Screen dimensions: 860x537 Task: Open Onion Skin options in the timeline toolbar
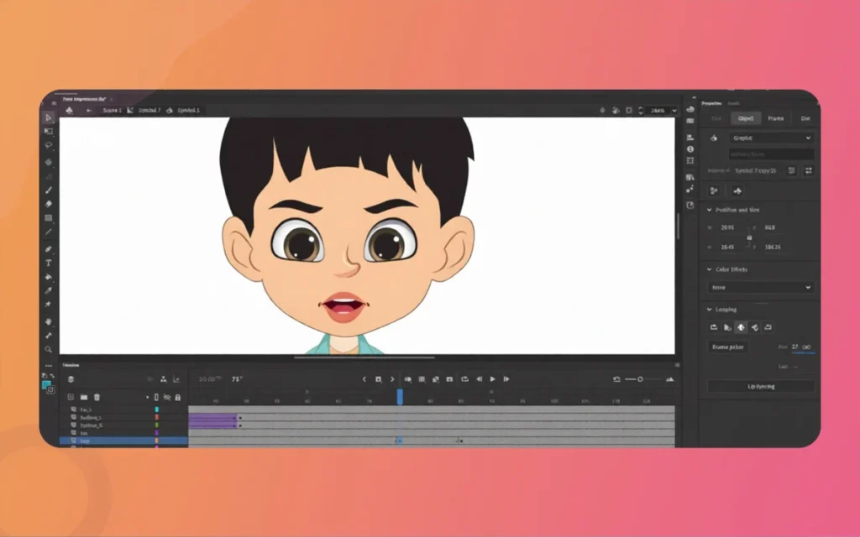click(408, 379)
